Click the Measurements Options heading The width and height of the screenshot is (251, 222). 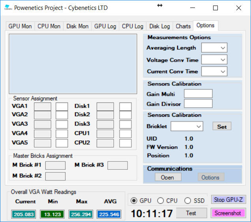(x=179, y=38)
